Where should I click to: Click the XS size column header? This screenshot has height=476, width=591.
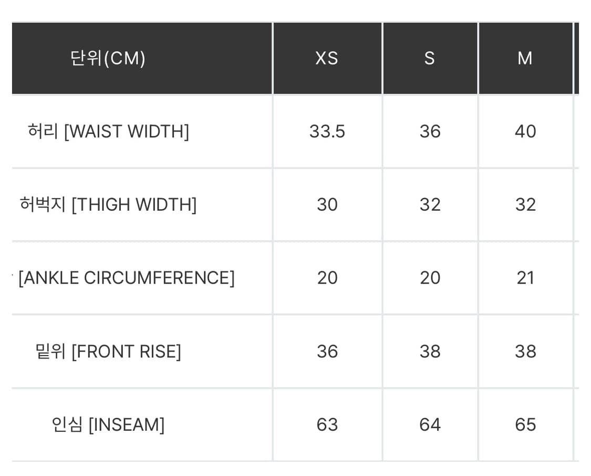point(327,58)
